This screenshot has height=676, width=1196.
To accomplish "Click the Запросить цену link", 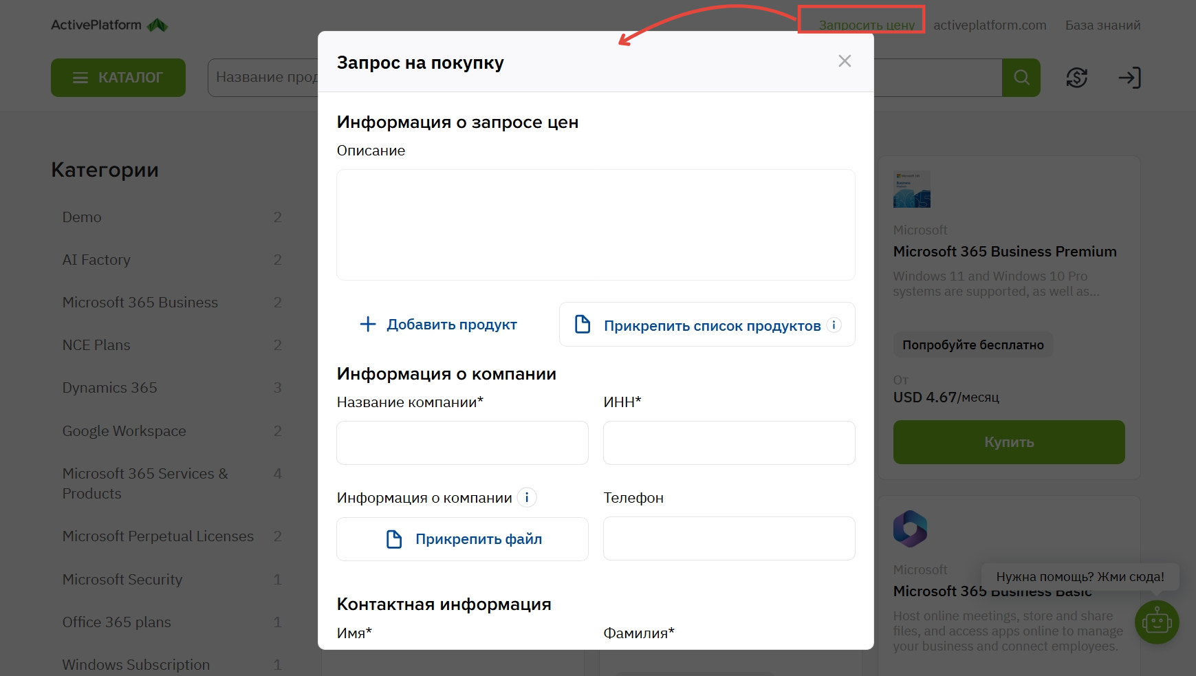I will pyautogui.click(x=867, y=25).
